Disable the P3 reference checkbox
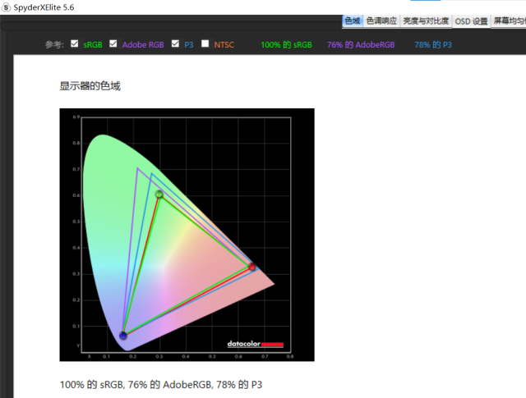Image resolution: width=526 pixels, height=398 pixels. 175,43
